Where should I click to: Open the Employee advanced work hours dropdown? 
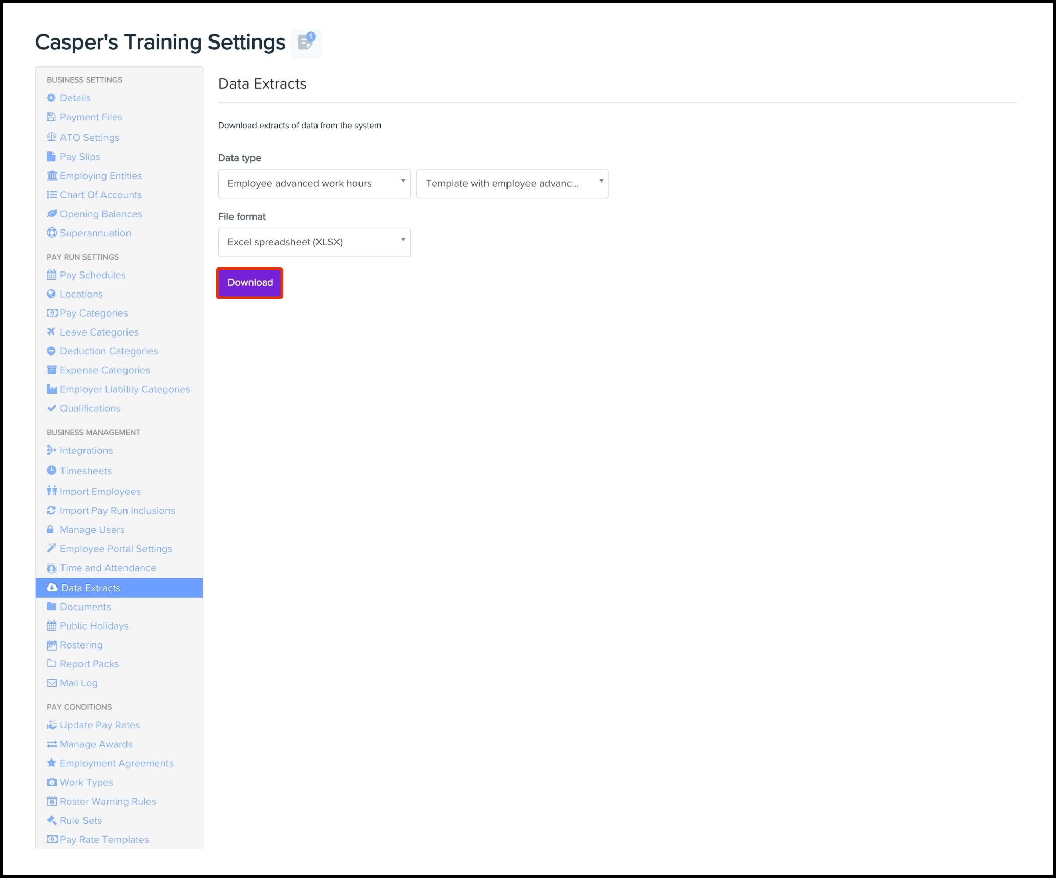[x=314, y=183]
